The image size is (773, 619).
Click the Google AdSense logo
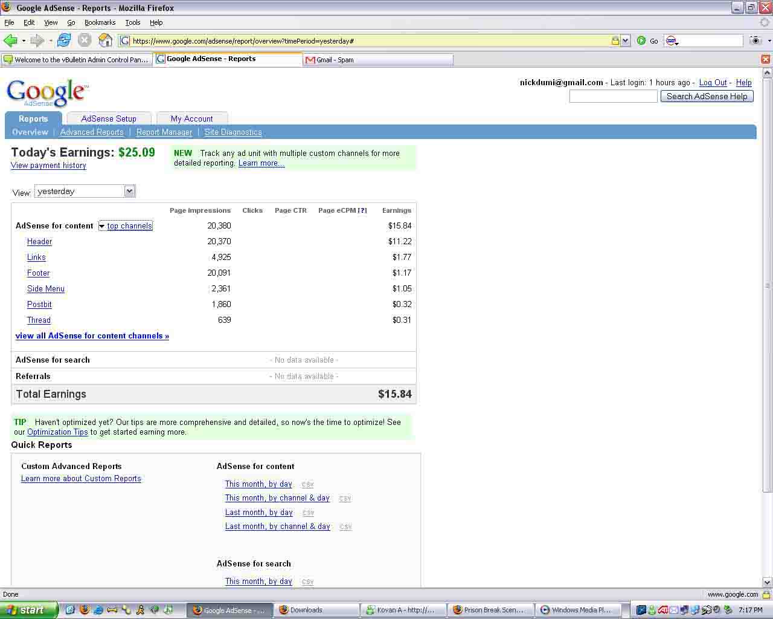[47, 93]
